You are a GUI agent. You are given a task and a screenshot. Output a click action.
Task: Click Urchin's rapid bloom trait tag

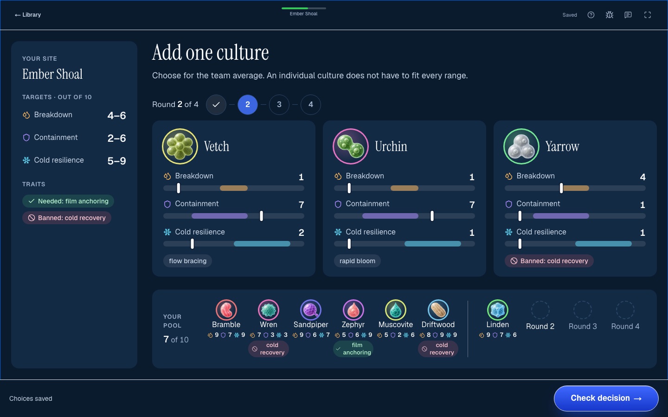pos(357,261)
